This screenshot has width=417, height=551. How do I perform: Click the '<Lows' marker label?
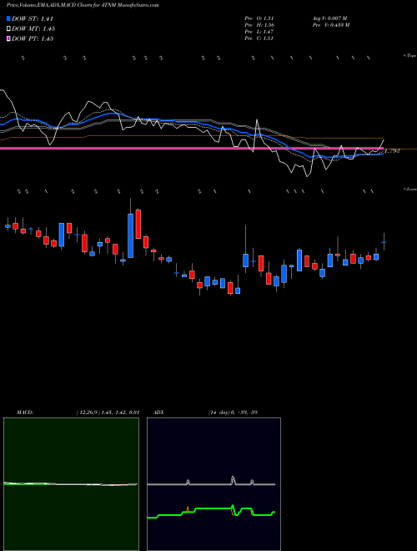410,189
